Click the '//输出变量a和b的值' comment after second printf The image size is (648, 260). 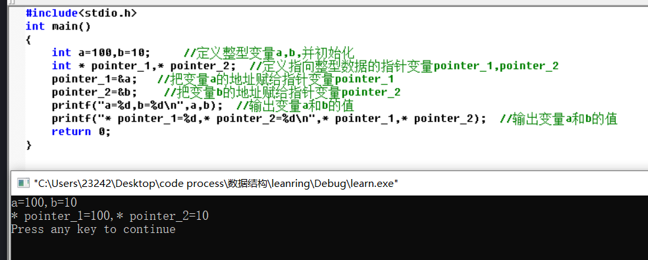[x=558, y=118]
